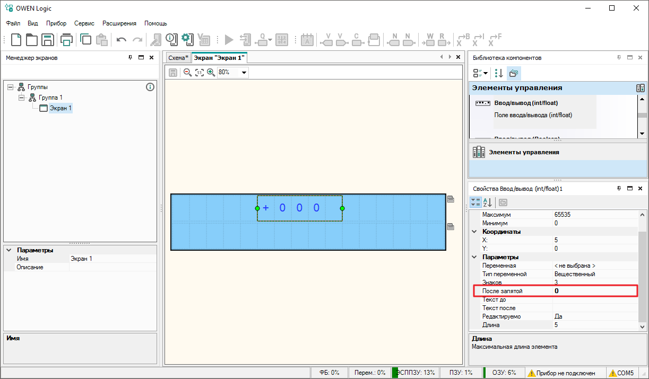Image resolution: width=649 pixels, height=379 pixels.
Task: Open the Помощь menu
Action: click(155, 23)
